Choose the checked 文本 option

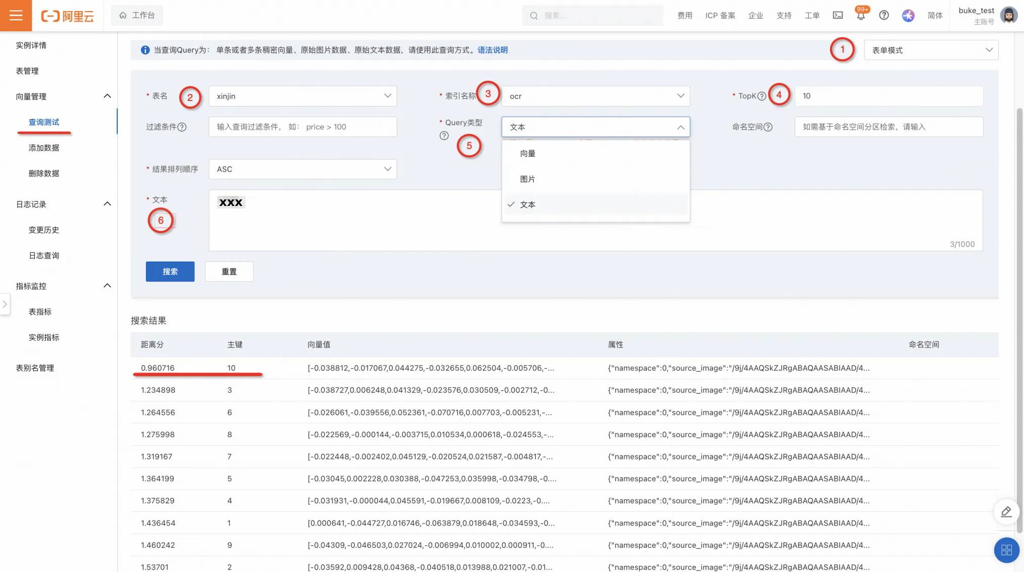(528, 204)
